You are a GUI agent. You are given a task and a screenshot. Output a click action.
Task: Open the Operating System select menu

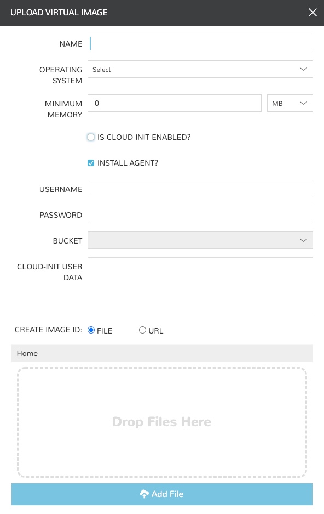(200, 69)
